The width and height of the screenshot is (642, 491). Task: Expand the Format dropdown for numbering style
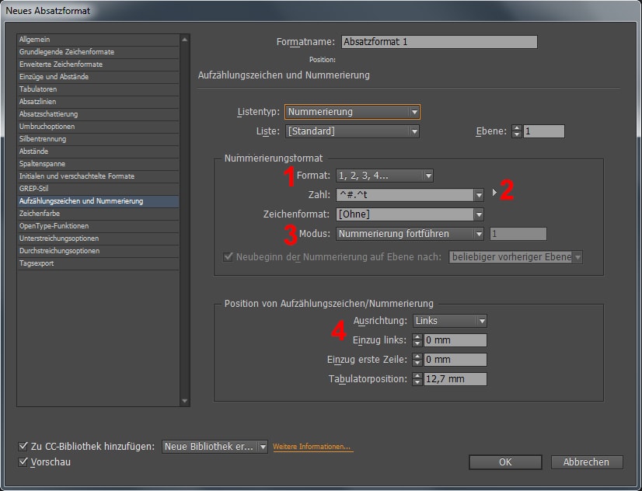(x=384, y=176)
